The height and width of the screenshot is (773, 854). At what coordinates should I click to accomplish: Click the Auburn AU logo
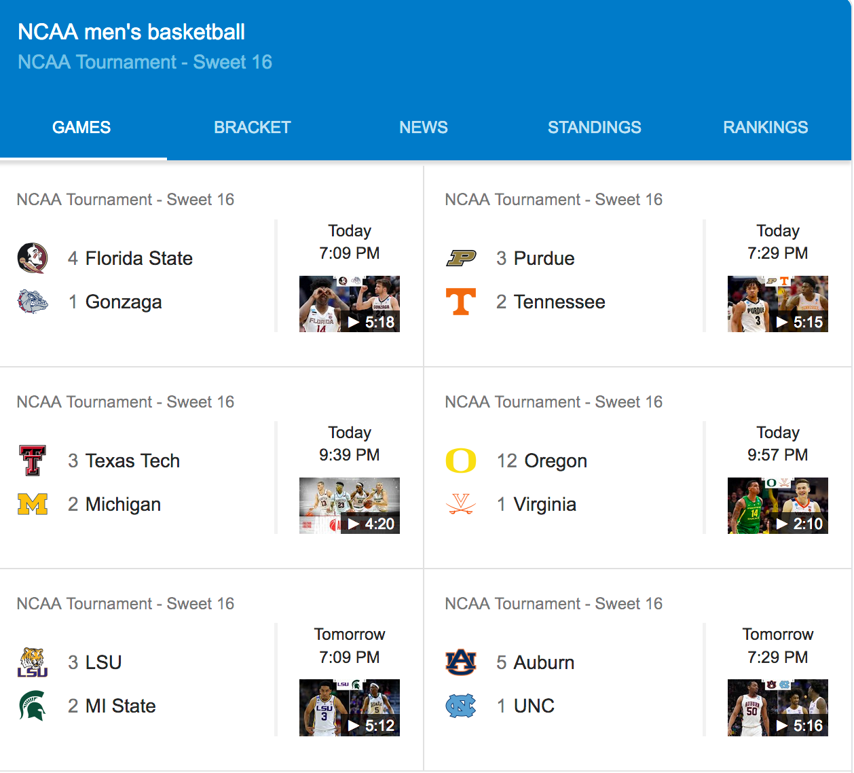point(461,662)
